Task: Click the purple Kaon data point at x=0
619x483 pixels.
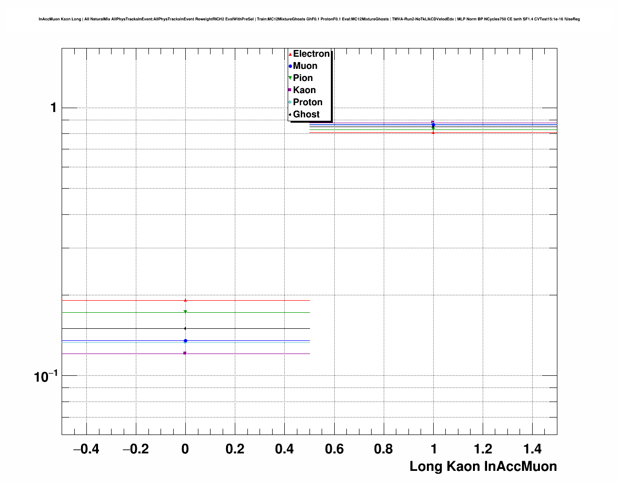Action: 185,353
